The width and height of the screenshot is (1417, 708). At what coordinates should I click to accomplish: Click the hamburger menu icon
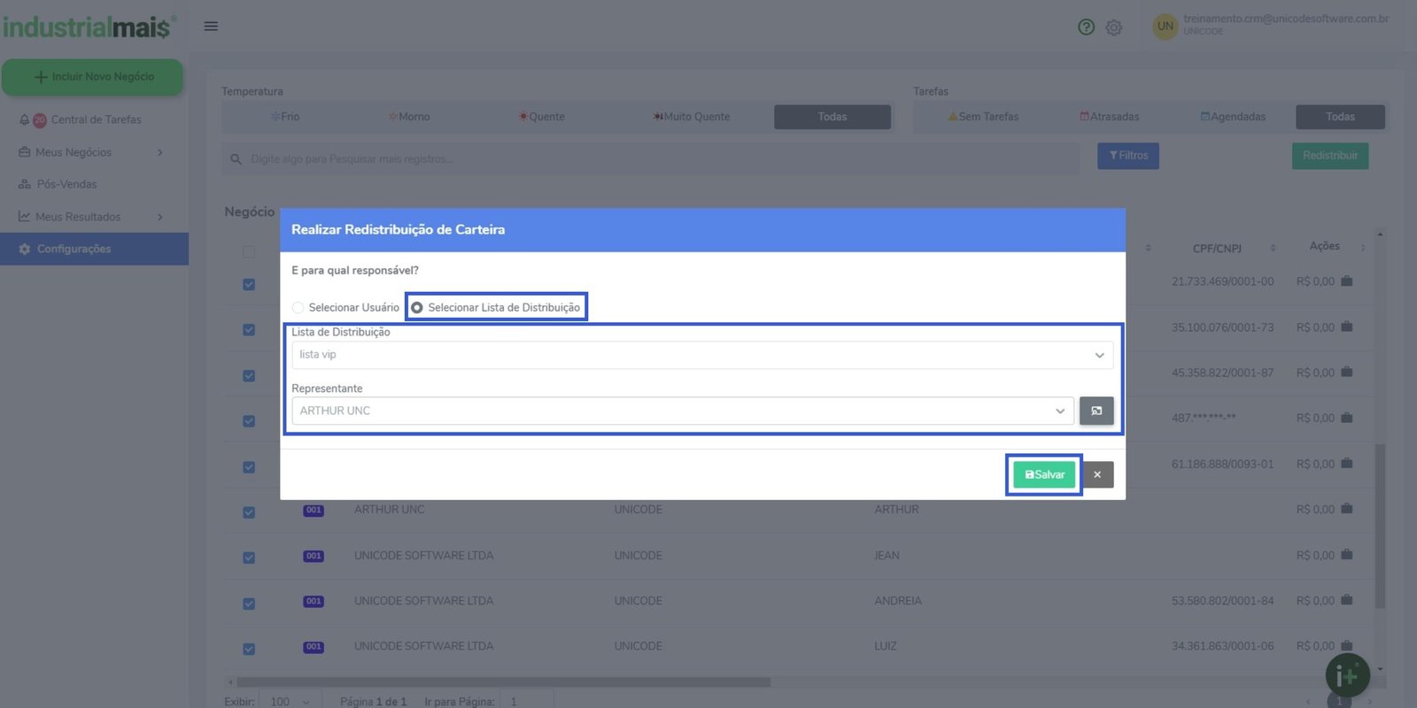click(x=211, y=27)
